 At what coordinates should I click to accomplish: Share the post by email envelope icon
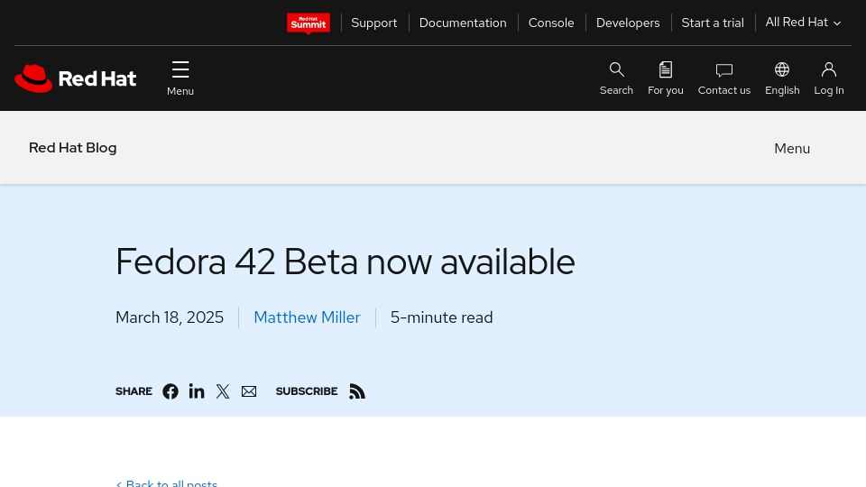249,391
